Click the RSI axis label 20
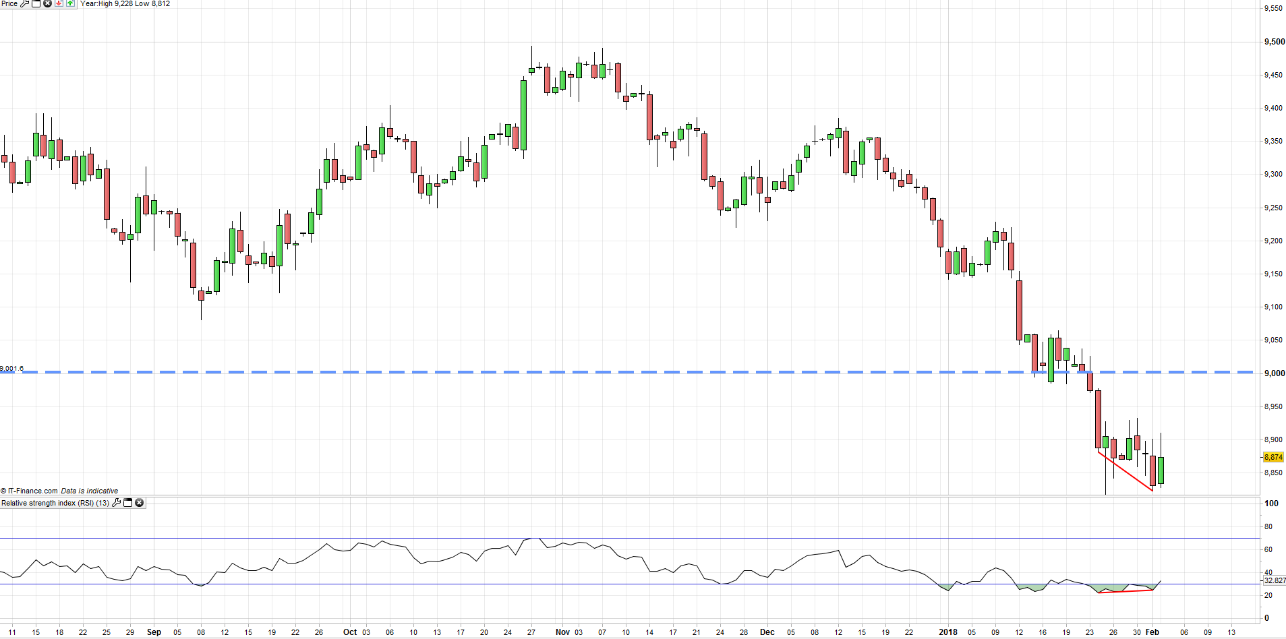 click(x=1268, y=595)
